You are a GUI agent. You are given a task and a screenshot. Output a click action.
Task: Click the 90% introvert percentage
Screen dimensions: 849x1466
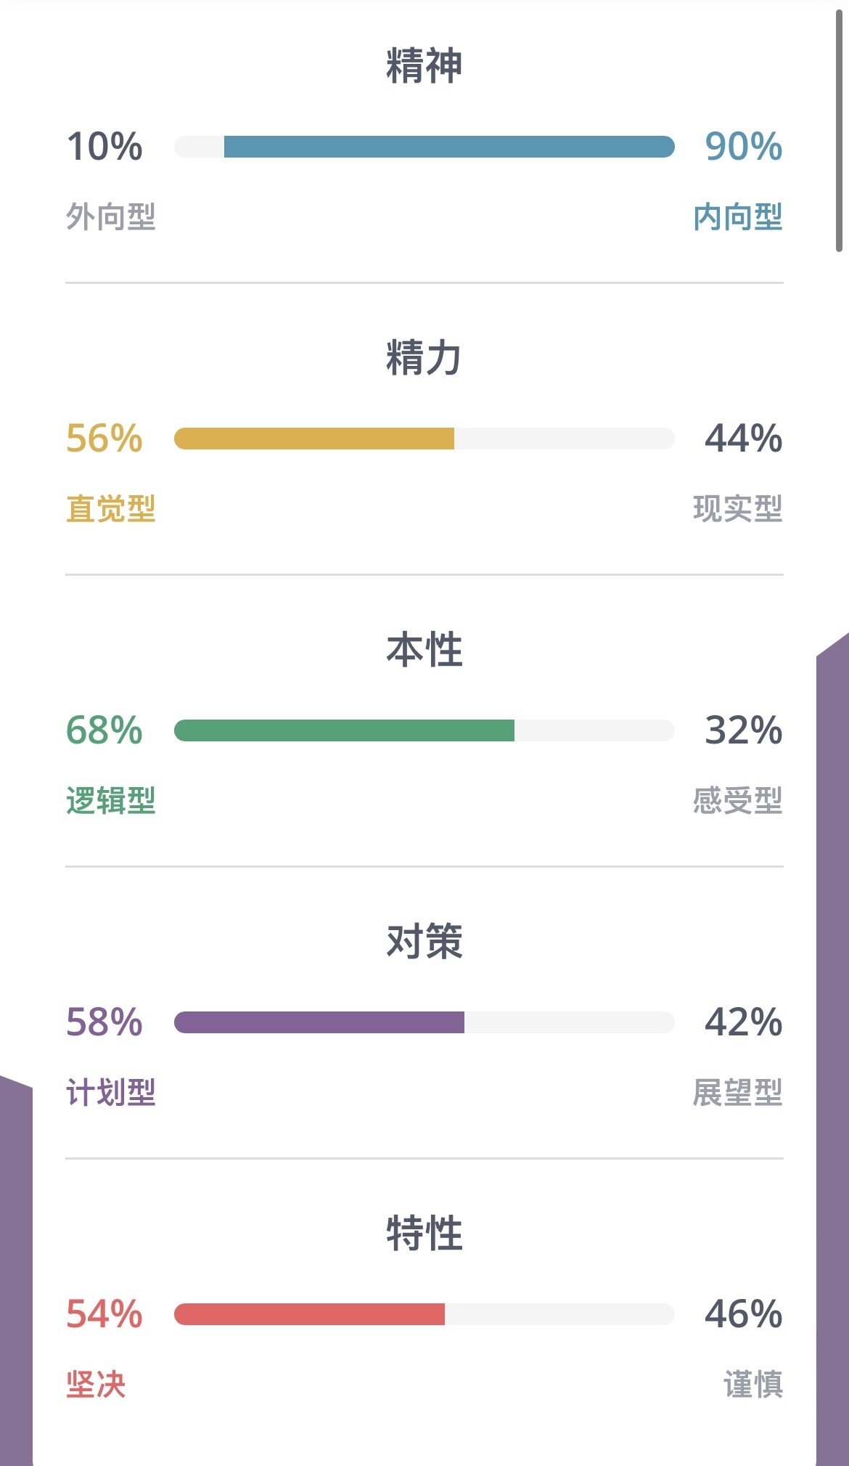coord(744,147)
